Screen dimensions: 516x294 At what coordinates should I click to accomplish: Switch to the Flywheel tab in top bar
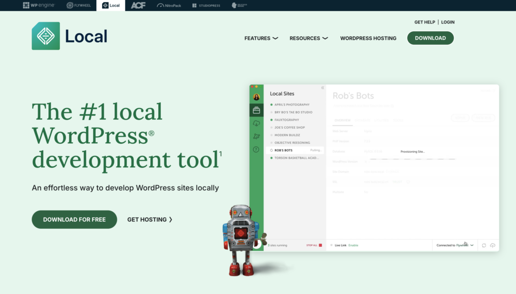pyautogui.click(x=77, y=6)
